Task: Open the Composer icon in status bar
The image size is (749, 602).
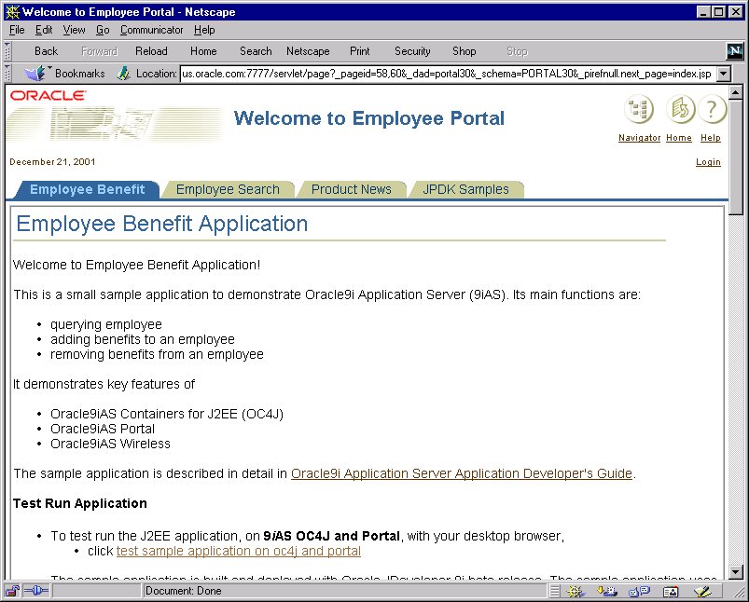Action: pyautogui.click(x=702, y=592)
